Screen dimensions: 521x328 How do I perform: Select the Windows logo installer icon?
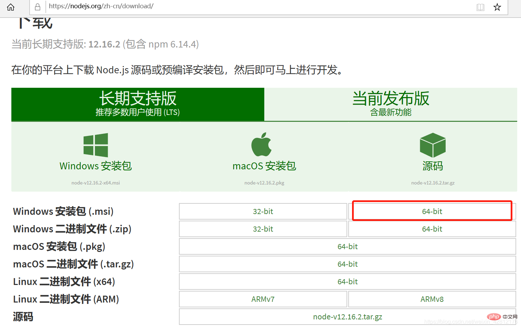pos(96,145)
